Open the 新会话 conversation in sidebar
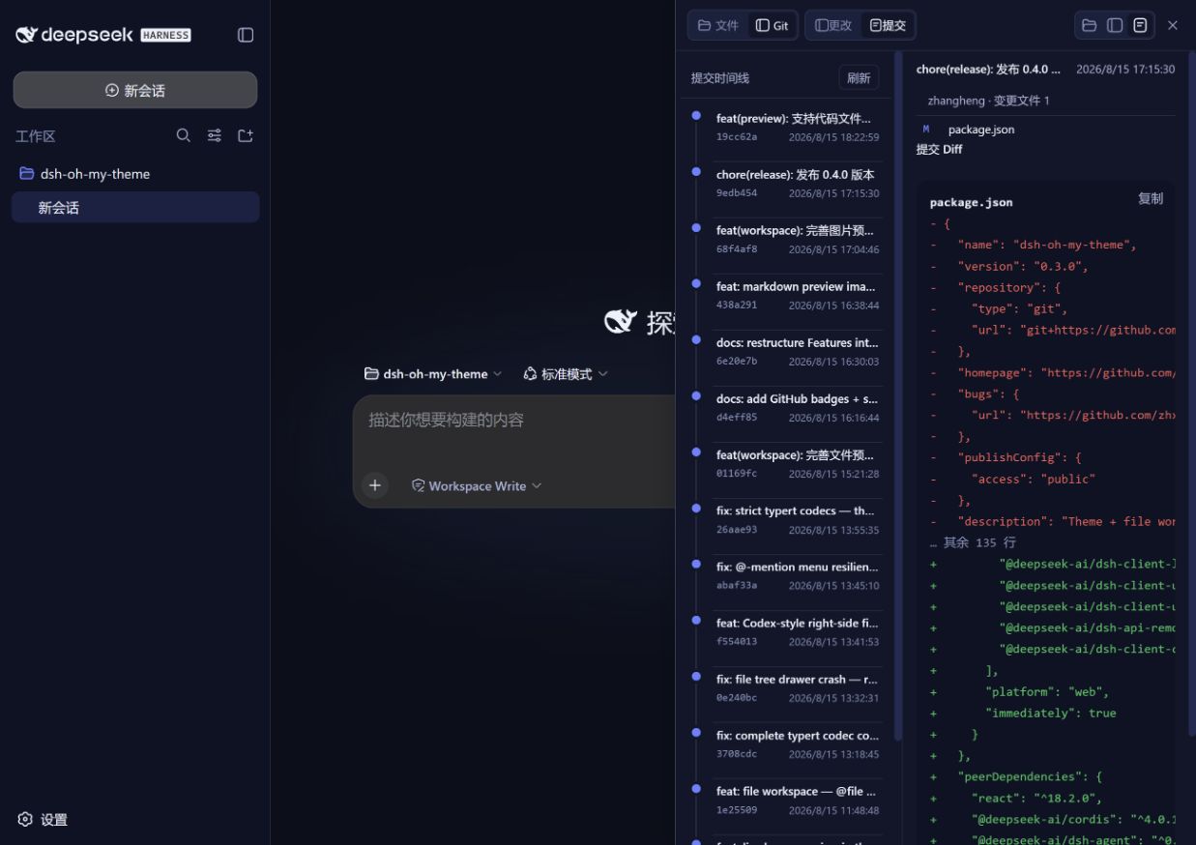The image size is (1196, 845). coord(135,207)
